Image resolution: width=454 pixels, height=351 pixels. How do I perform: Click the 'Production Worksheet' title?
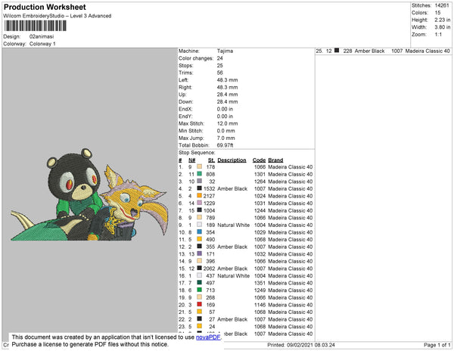[x=45, y=7]
